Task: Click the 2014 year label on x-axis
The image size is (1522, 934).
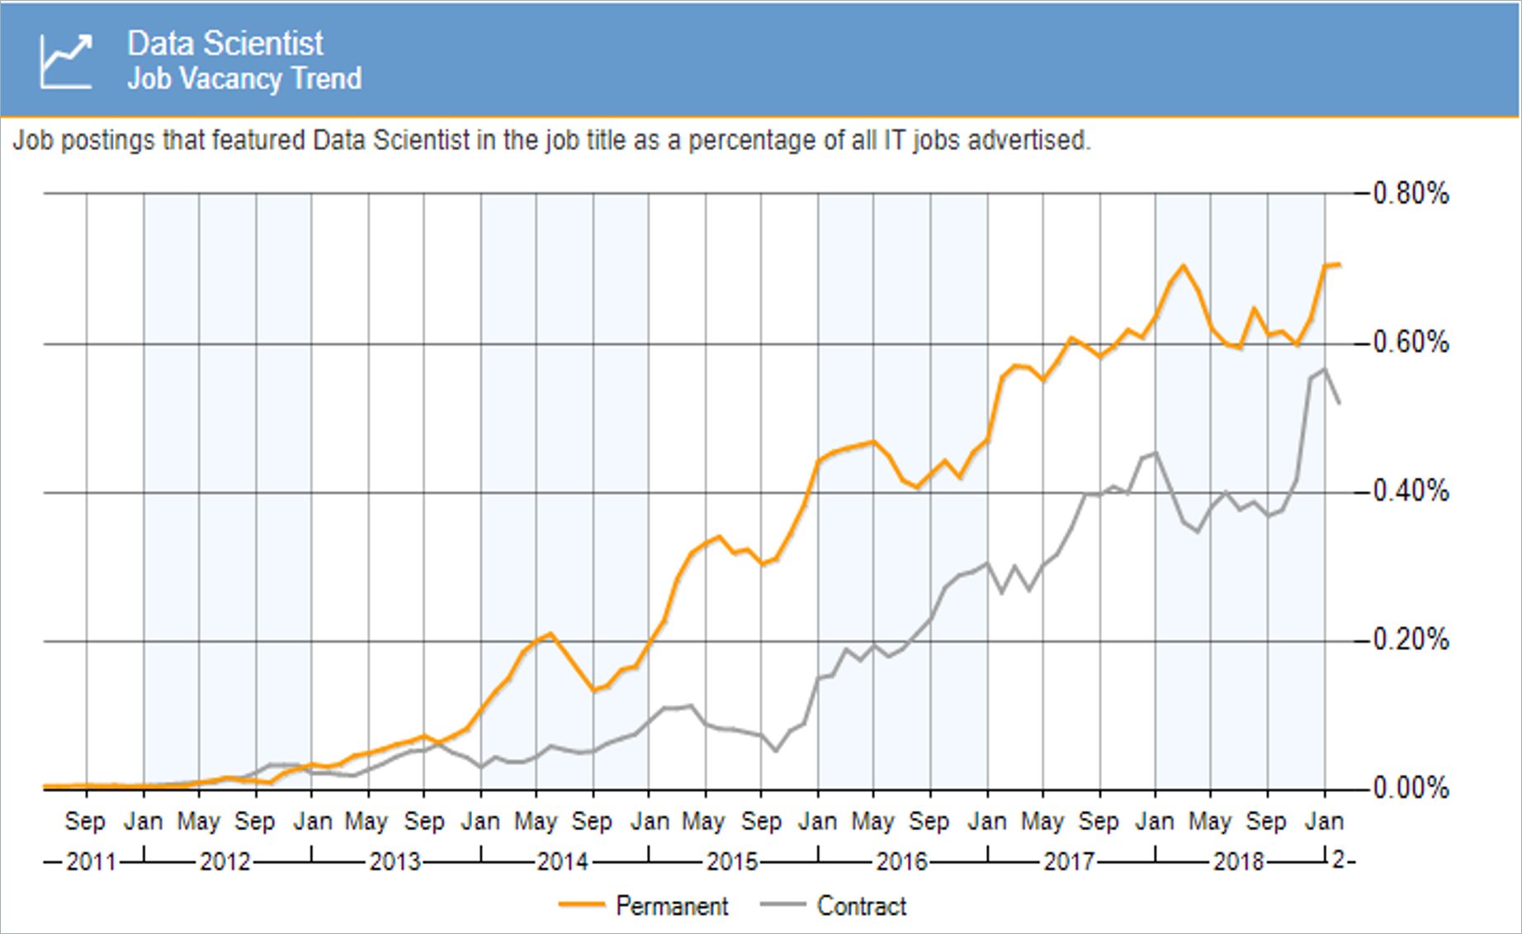Action: pyautogui.click(x=562, y=862)
